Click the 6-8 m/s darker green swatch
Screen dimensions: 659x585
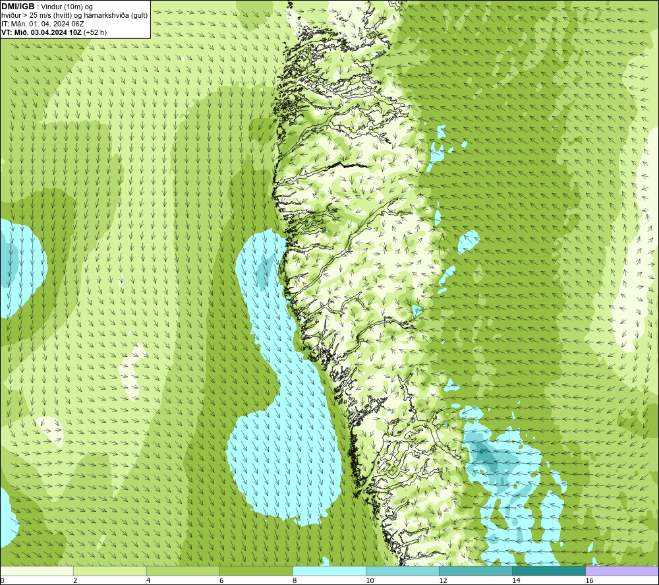[256, 571]
